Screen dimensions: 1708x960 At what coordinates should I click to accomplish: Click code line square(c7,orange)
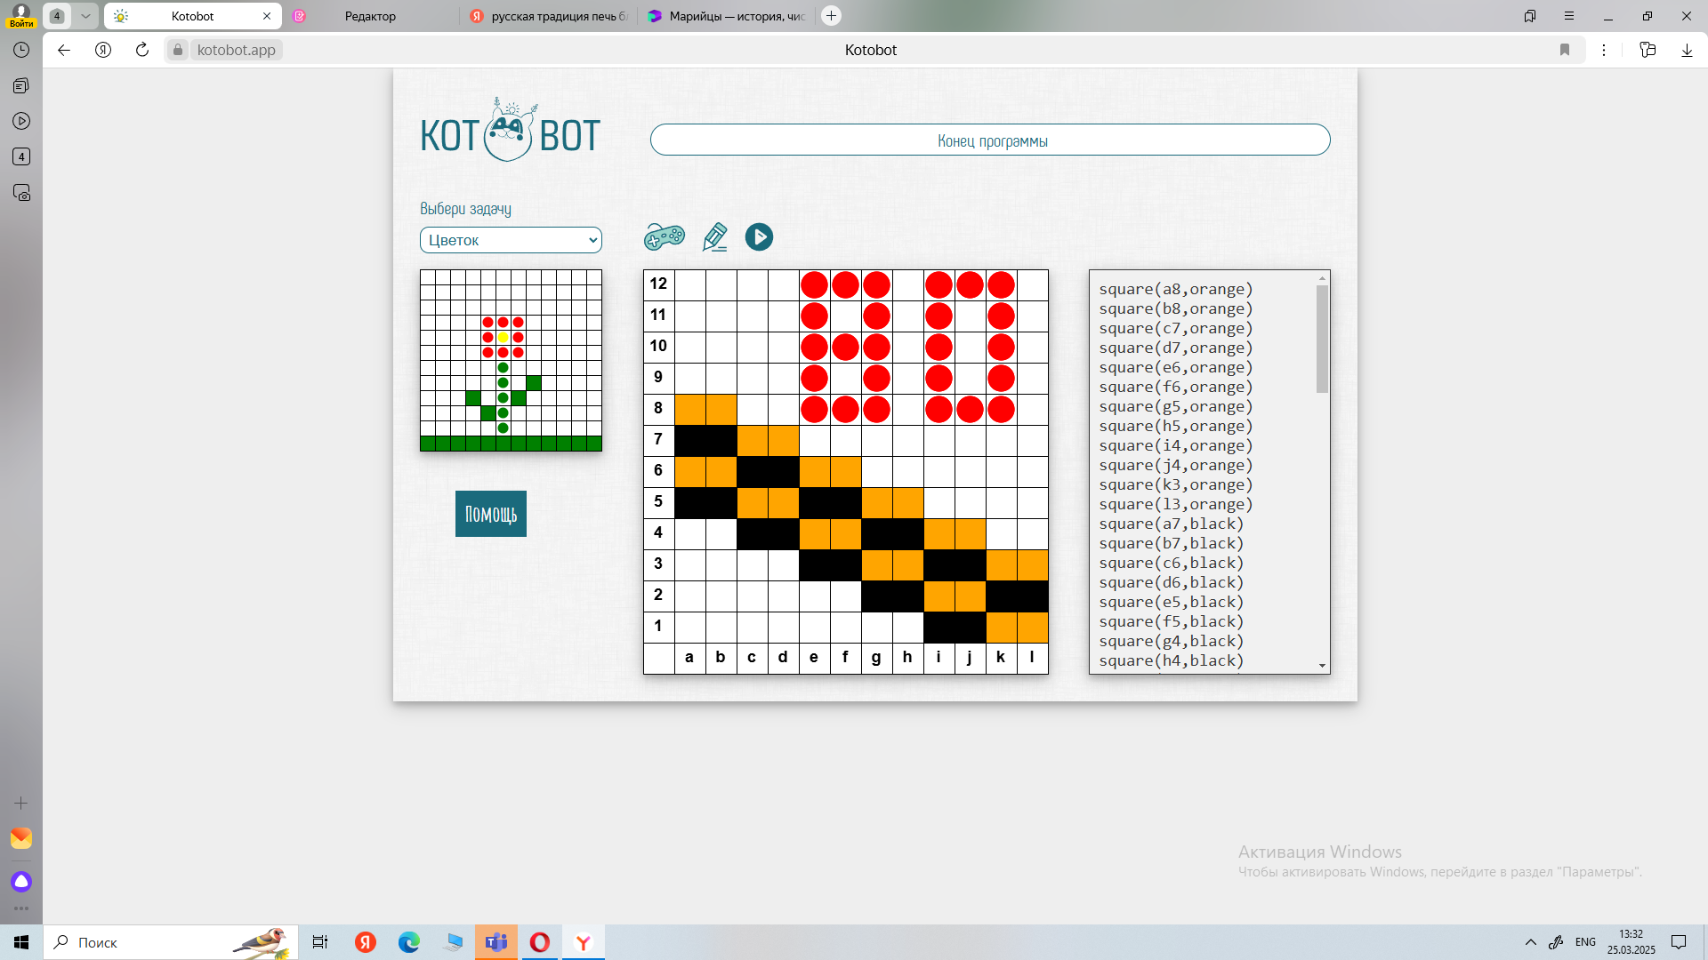point(1175,328)
